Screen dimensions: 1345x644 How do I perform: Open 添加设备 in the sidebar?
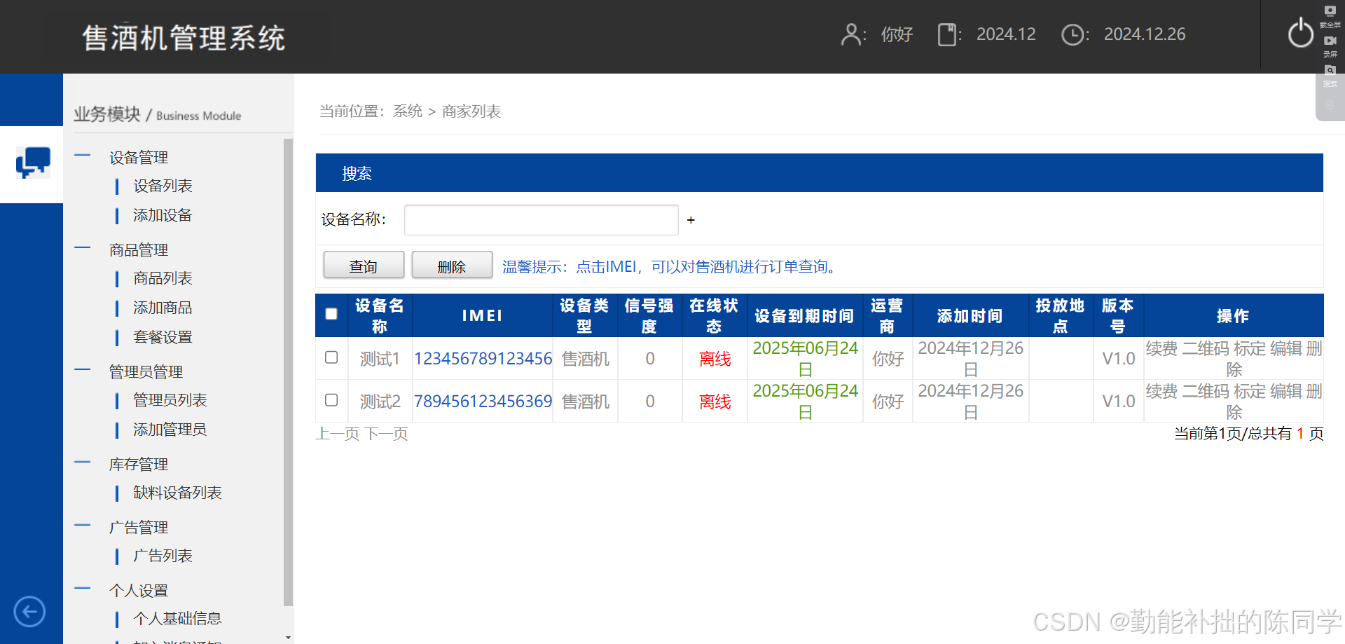coord(163,215)
